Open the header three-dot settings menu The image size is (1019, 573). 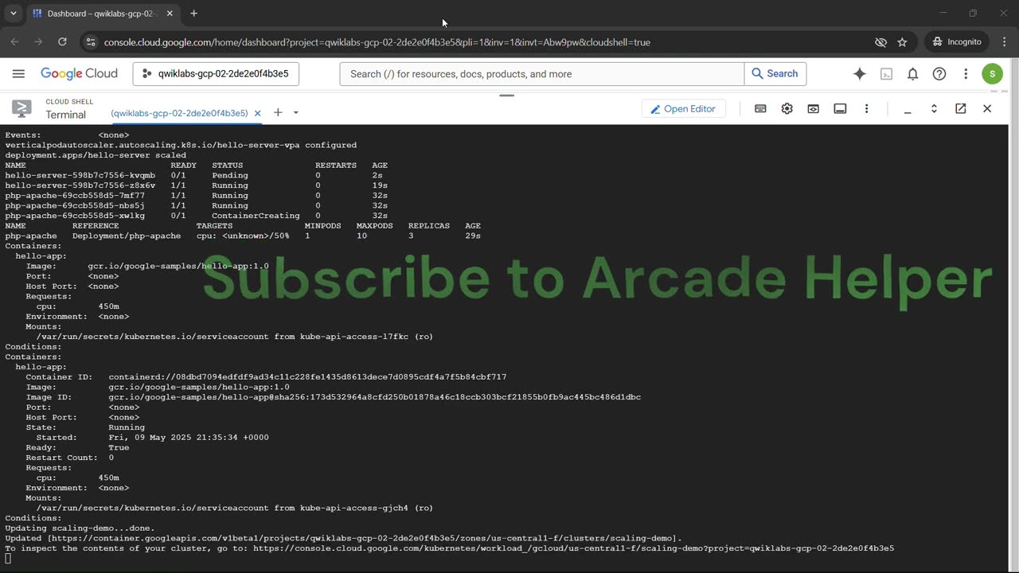point(966,74)
